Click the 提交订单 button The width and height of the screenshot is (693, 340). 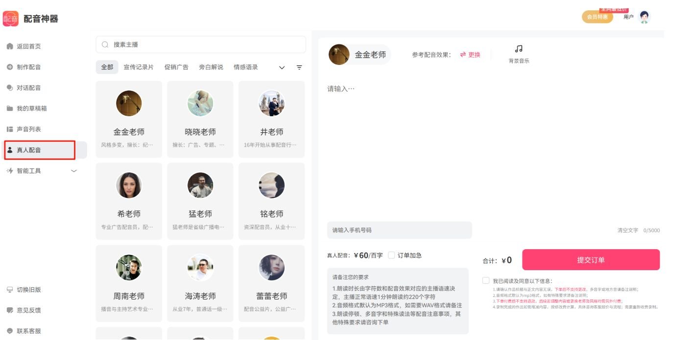591,260
